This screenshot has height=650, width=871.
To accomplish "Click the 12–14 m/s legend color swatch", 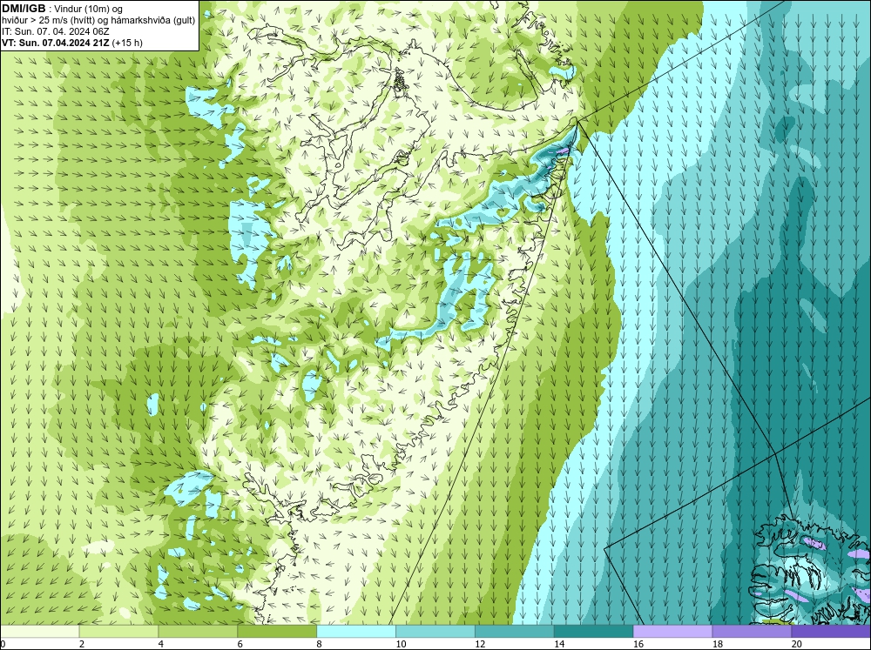I will tap(515, 631).
